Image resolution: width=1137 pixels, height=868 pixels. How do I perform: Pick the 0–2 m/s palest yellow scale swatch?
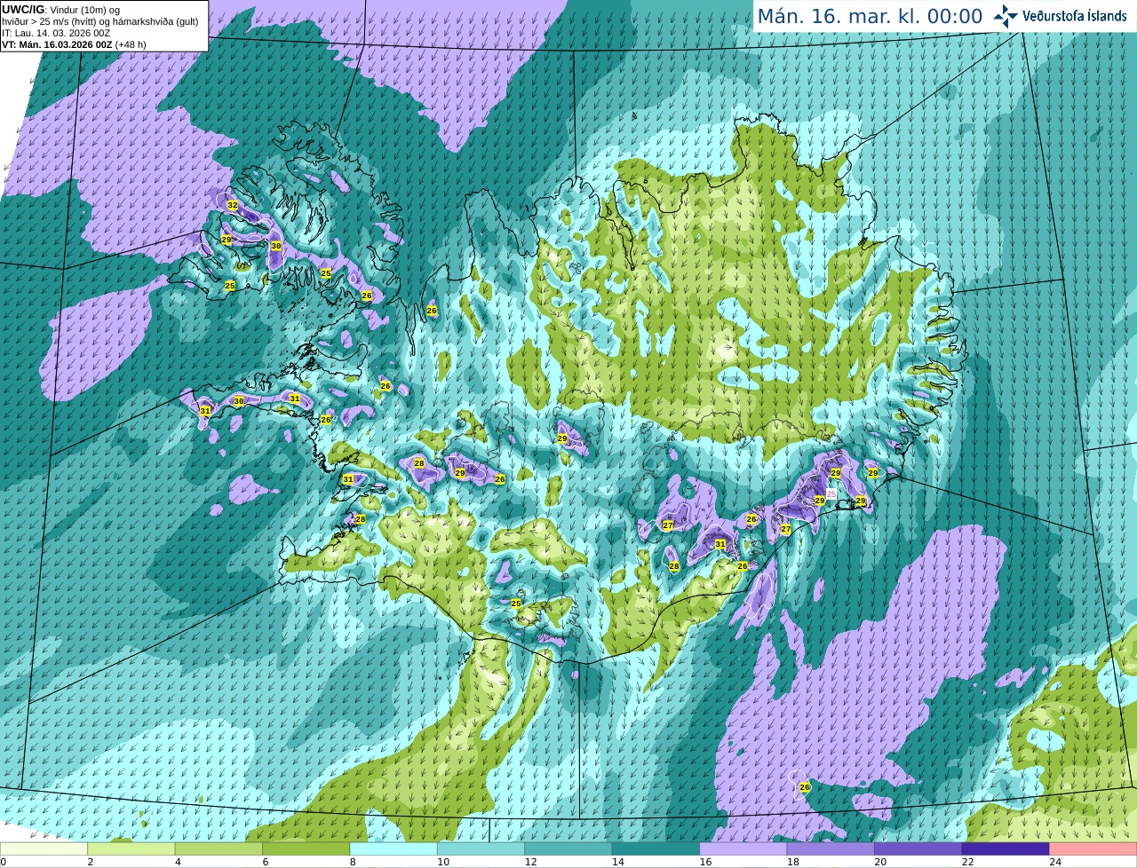(44, 848)
